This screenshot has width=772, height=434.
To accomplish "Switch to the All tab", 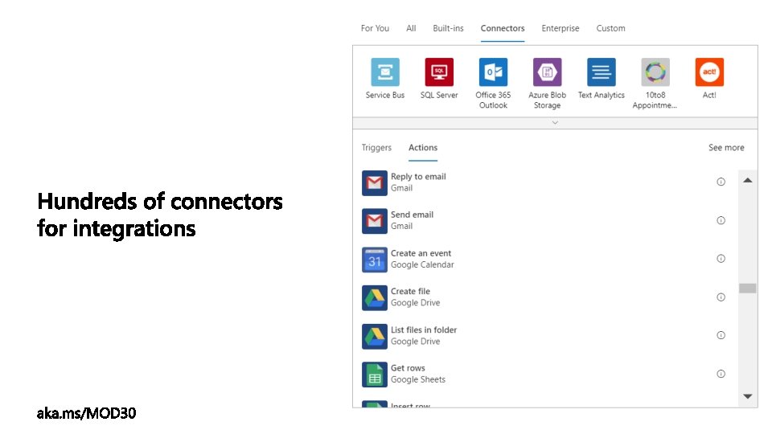I will coord(411,29).
